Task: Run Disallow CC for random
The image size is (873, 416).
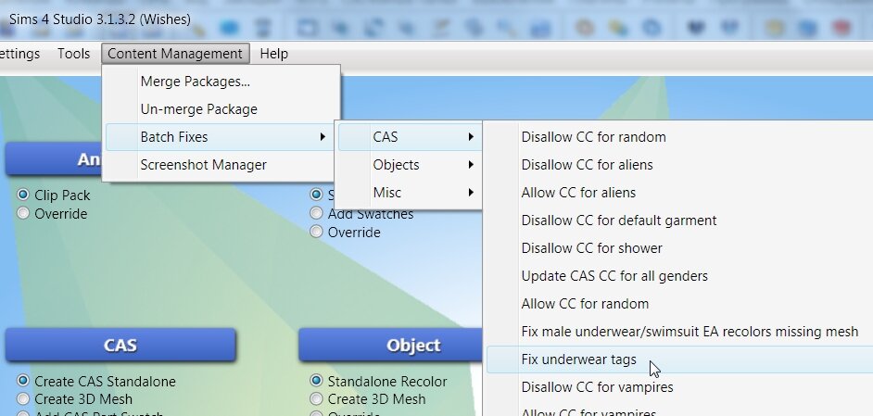Action: click(x=679, y=137)
